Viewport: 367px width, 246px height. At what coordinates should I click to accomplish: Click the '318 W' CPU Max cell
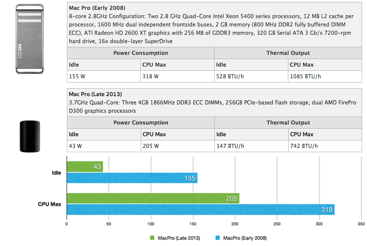tap(177, 76)
